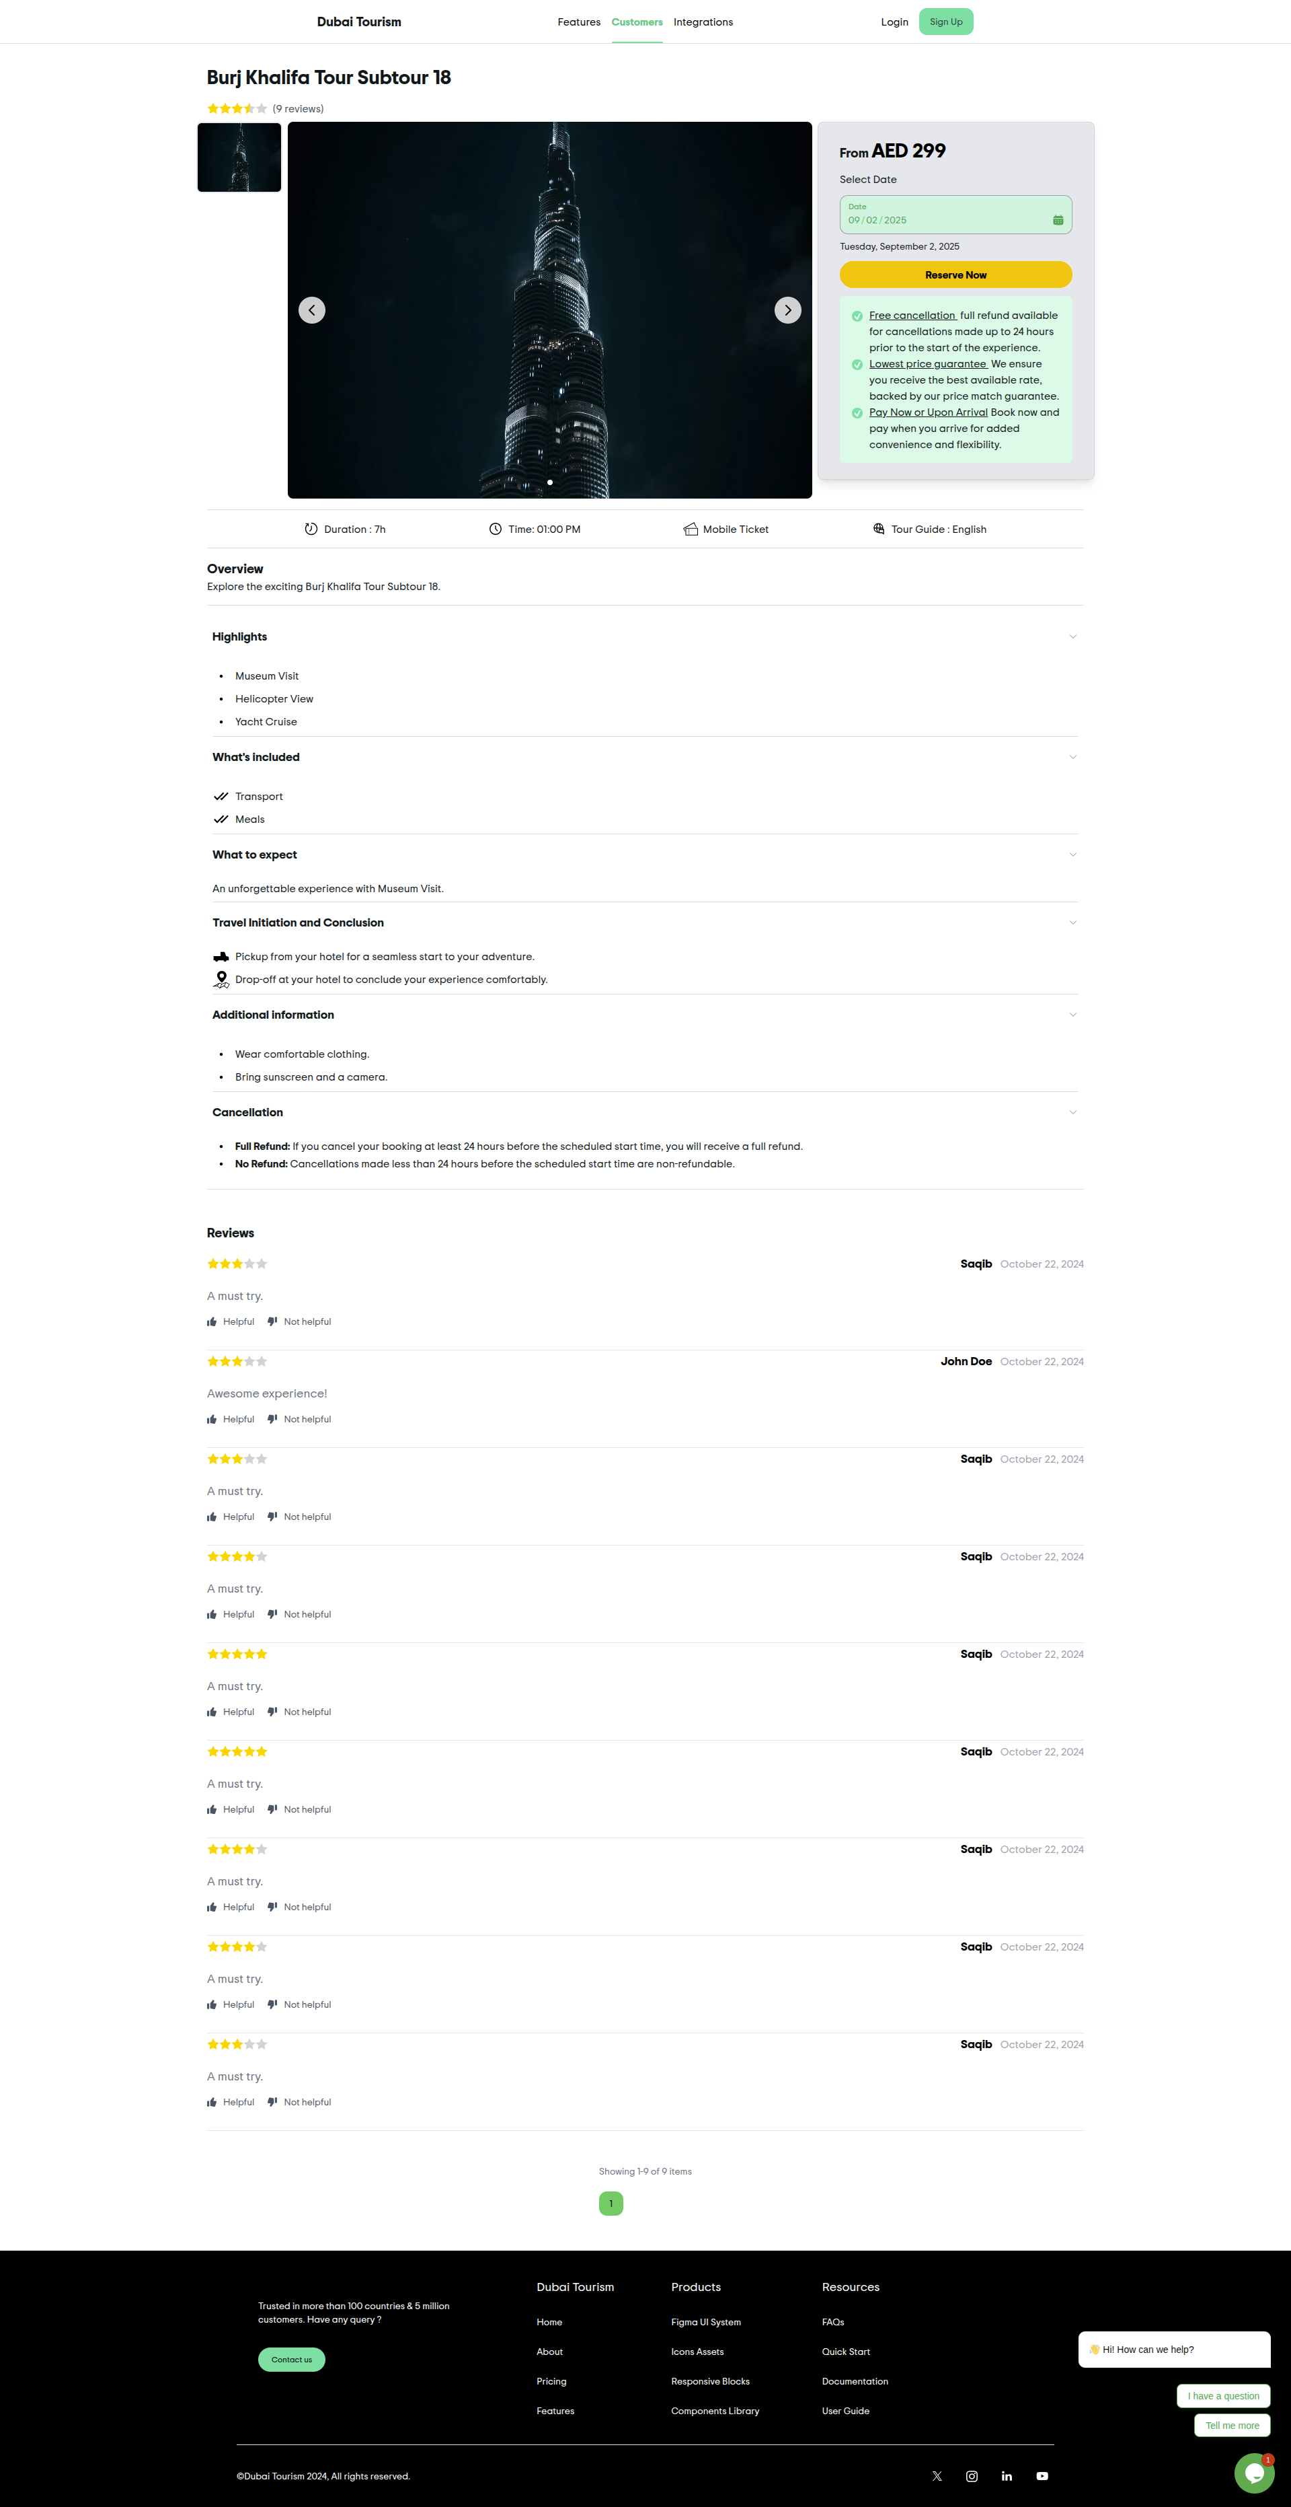Screen dimensions: 1291x2507
Task: Open the calendar icon in date field
Action: [x=1058, y=220]
